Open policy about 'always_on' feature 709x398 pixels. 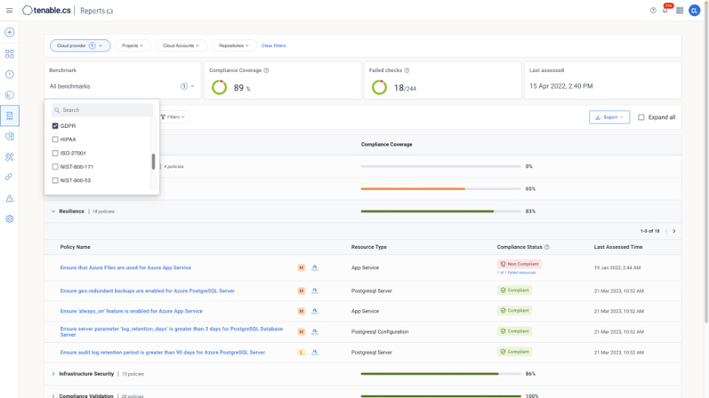[x=131, y=311]
